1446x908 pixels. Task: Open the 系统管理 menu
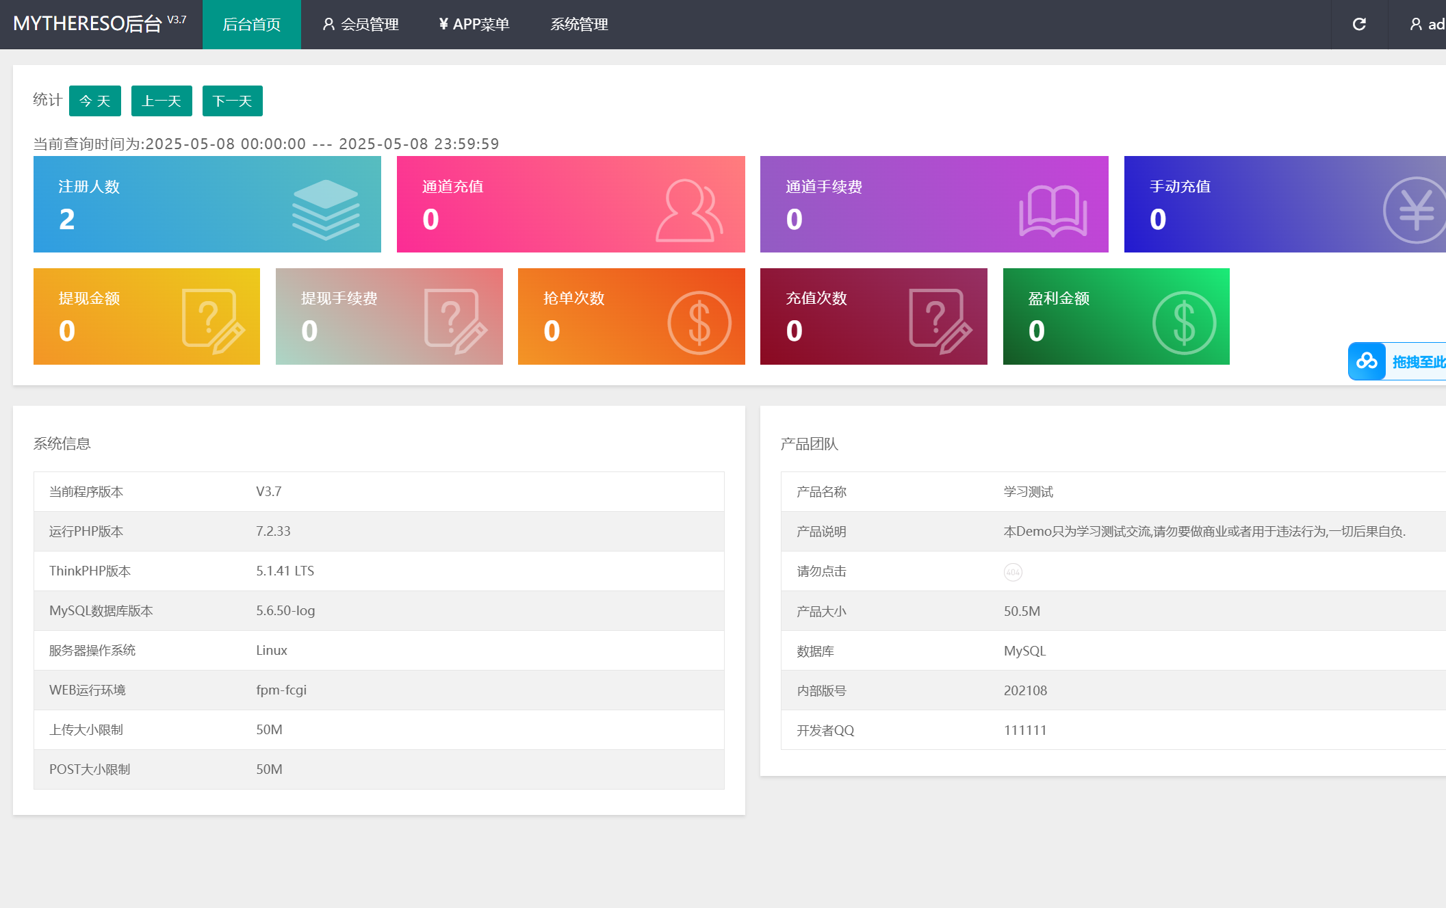(x=579, y=25)
